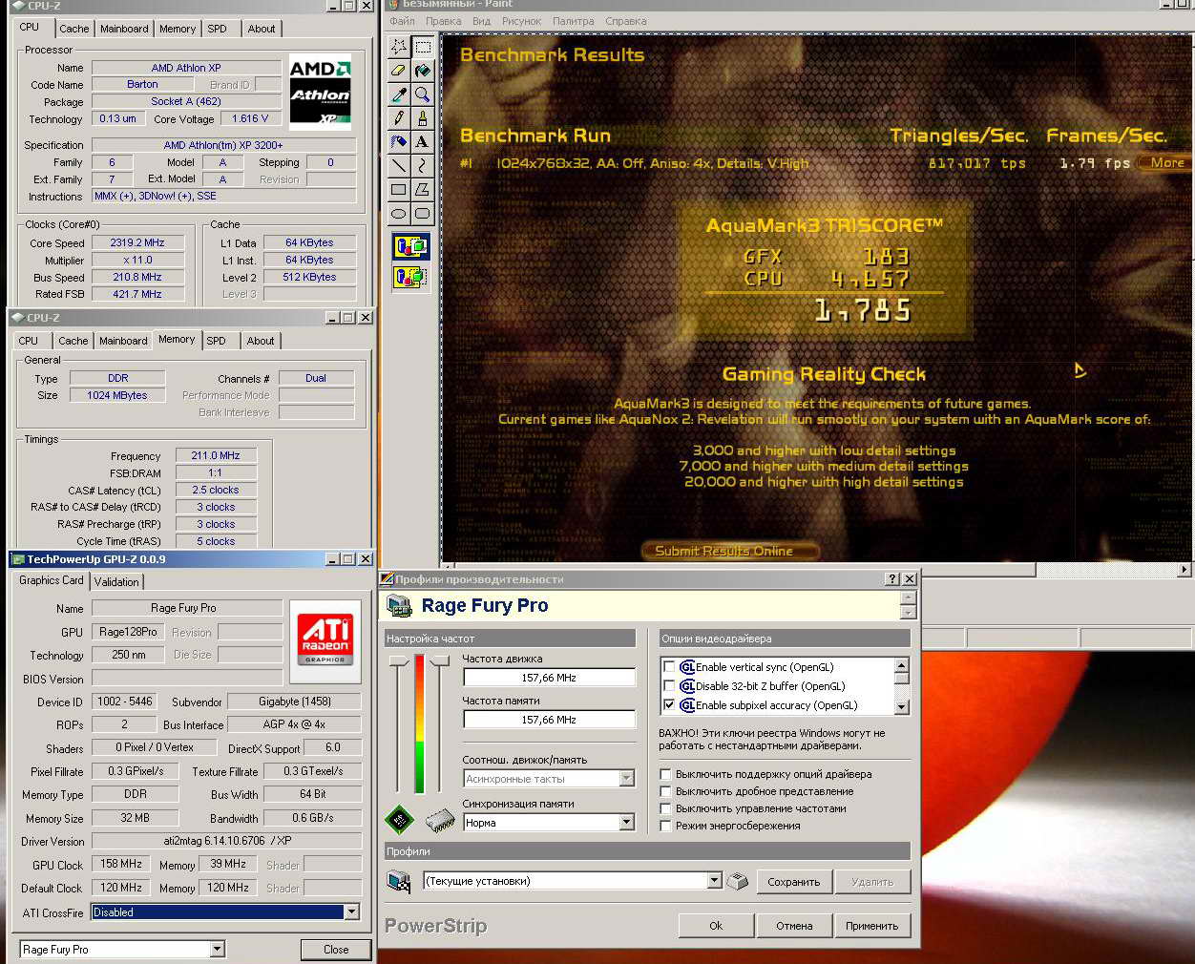Confirm with Ok button in PowerStrip

(716, 926)
